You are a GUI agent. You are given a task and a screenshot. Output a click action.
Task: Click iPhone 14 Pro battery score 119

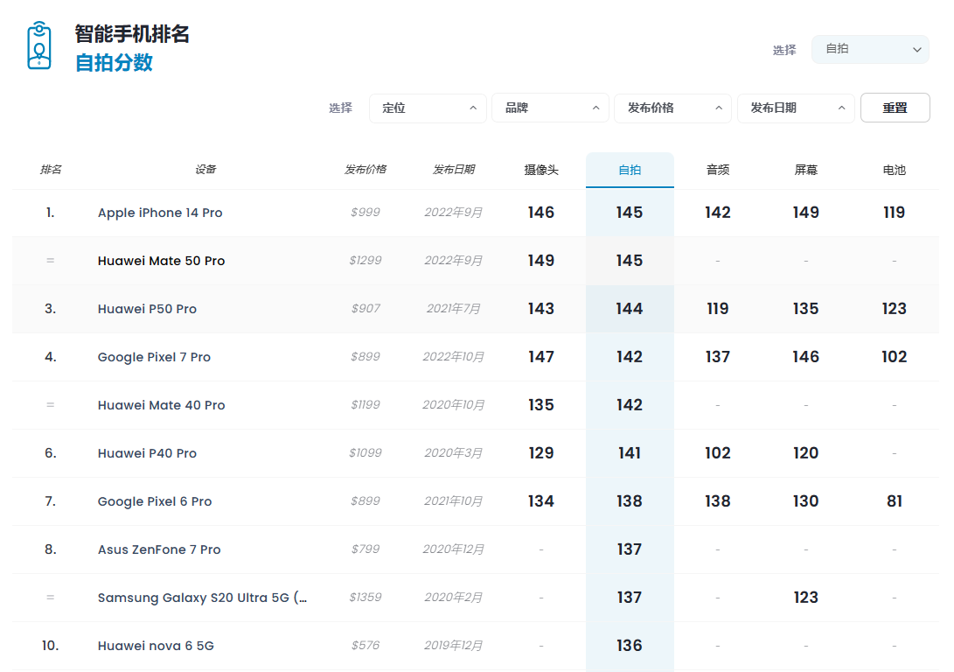[x=895, y=213]
